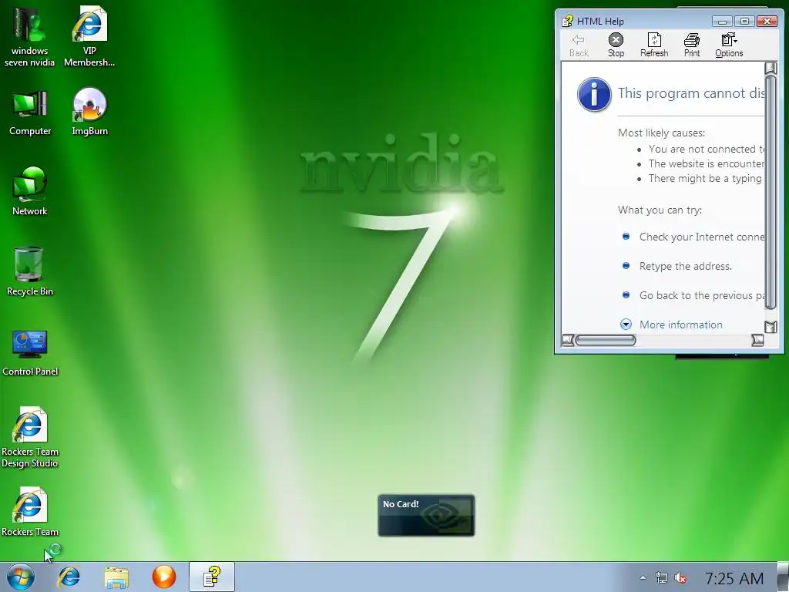This screenshot has height=592, width=789.
Task: Launch Windows Media Player from taskbar
Action: [x=164, y=577]
